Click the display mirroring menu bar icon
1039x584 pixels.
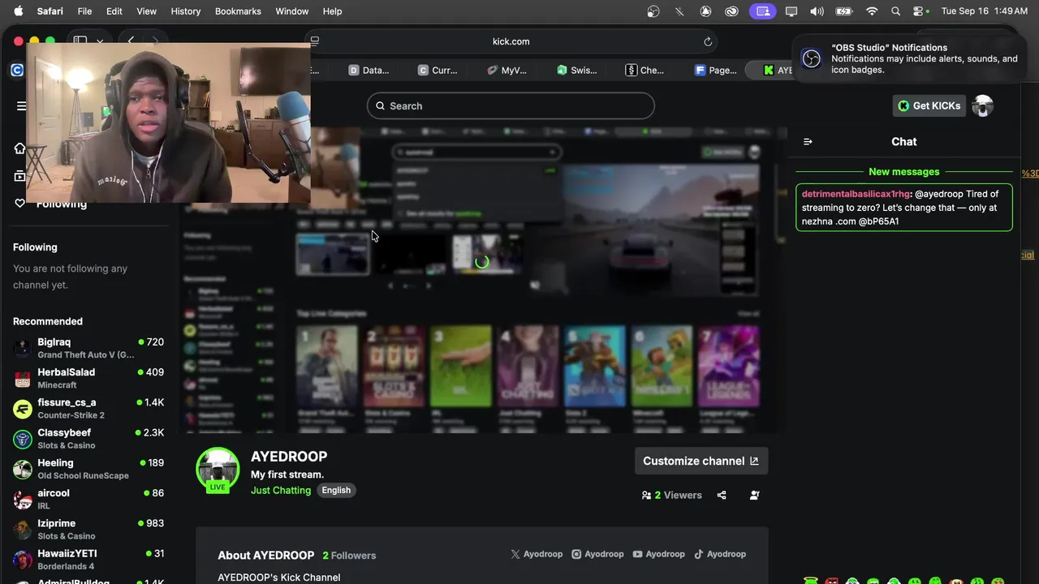[791, 11]
